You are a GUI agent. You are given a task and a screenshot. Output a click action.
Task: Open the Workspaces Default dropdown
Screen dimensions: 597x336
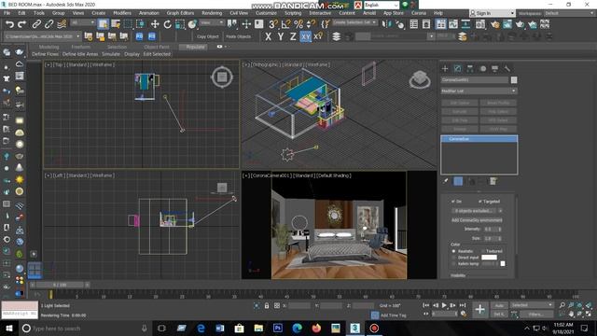pos(569,13)
